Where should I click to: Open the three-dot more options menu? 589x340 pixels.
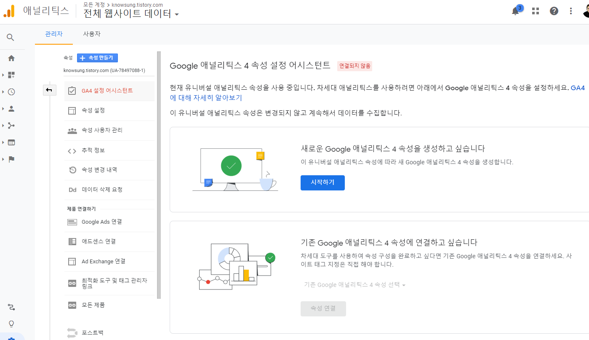click(x=571, y=11)
